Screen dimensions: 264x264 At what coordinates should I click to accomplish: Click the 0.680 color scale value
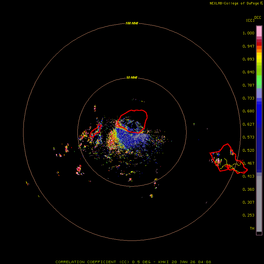tap(248, 111)
